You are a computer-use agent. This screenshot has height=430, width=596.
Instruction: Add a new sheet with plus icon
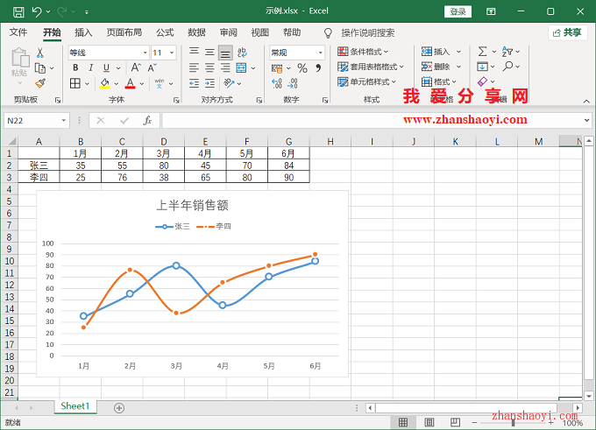click(119, 408)
